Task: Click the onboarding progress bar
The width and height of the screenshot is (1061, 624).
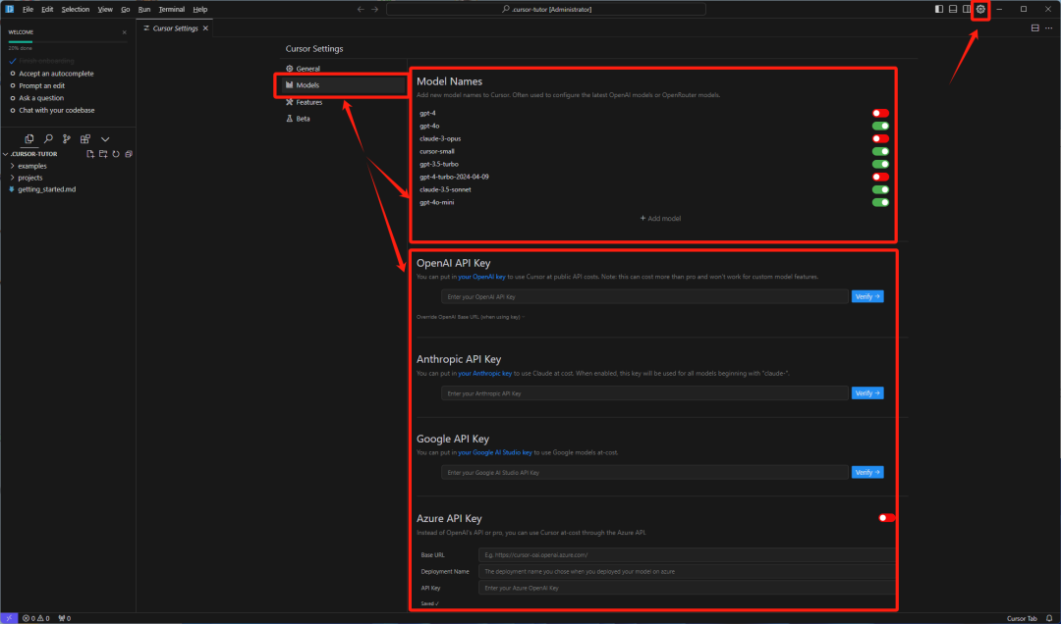Action: (x=68, y=42)
